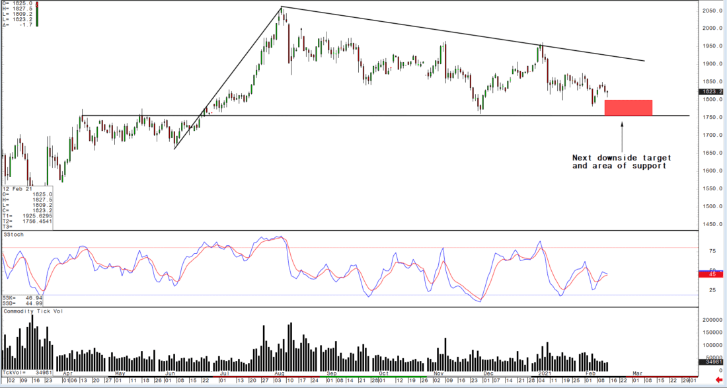The width and height of the screenshot is (727, 388).
Task: Click the Aug month label on time axis
Action: click(280, 373)
